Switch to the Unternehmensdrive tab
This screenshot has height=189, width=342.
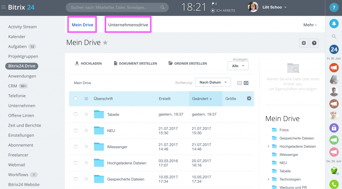point(128,25)
